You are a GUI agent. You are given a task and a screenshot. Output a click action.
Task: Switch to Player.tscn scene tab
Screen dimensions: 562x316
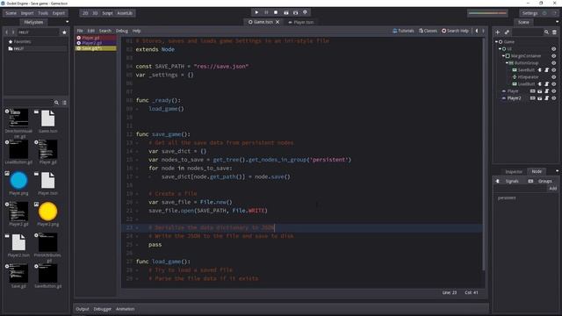tap(300, 22)
